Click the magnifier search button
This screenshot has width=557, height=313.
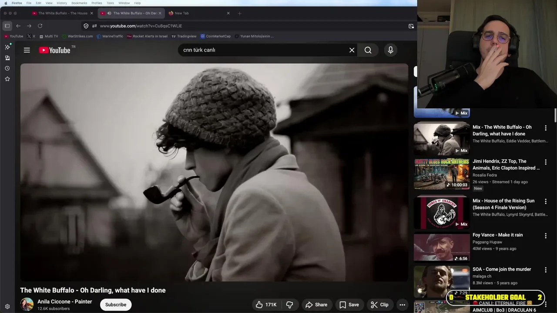[x=368, y=50]
